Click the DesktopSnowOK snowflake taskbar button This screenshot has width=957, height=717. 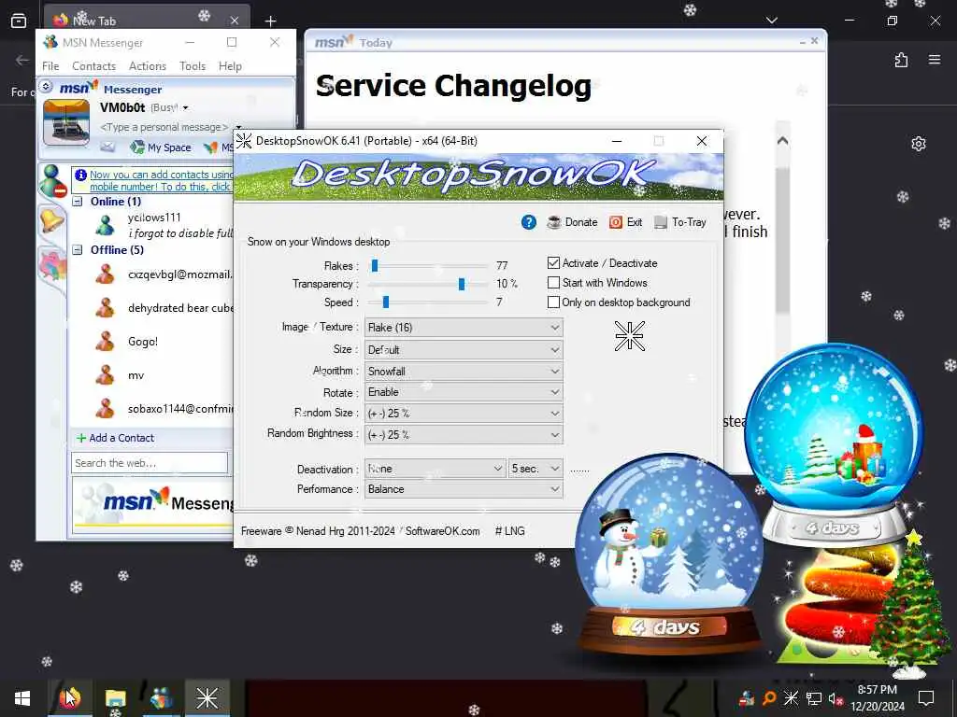(x=207, y=698)
